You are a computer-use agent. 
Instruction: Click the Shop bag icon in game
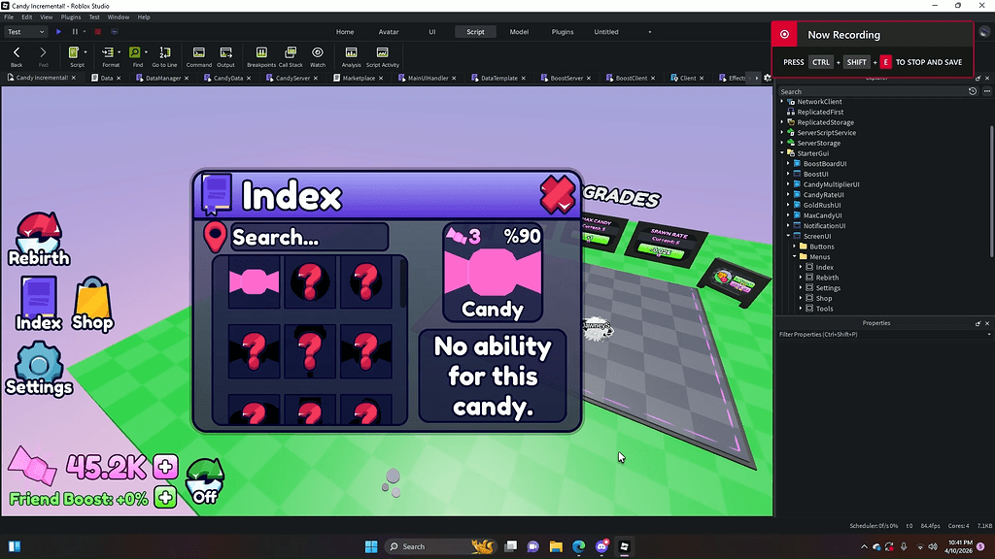92,304
